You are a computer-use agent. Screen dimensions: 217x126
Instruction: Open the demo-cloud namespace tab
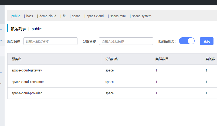click(x=48, y=16)
